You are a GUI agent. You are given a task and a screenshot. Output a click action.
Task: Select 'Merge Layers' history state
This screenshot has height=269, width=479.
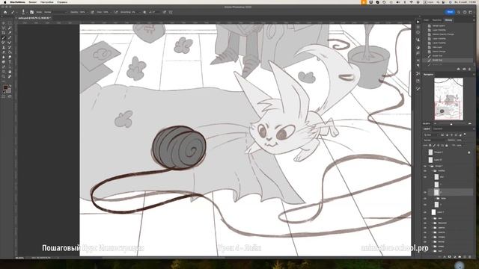439,26
